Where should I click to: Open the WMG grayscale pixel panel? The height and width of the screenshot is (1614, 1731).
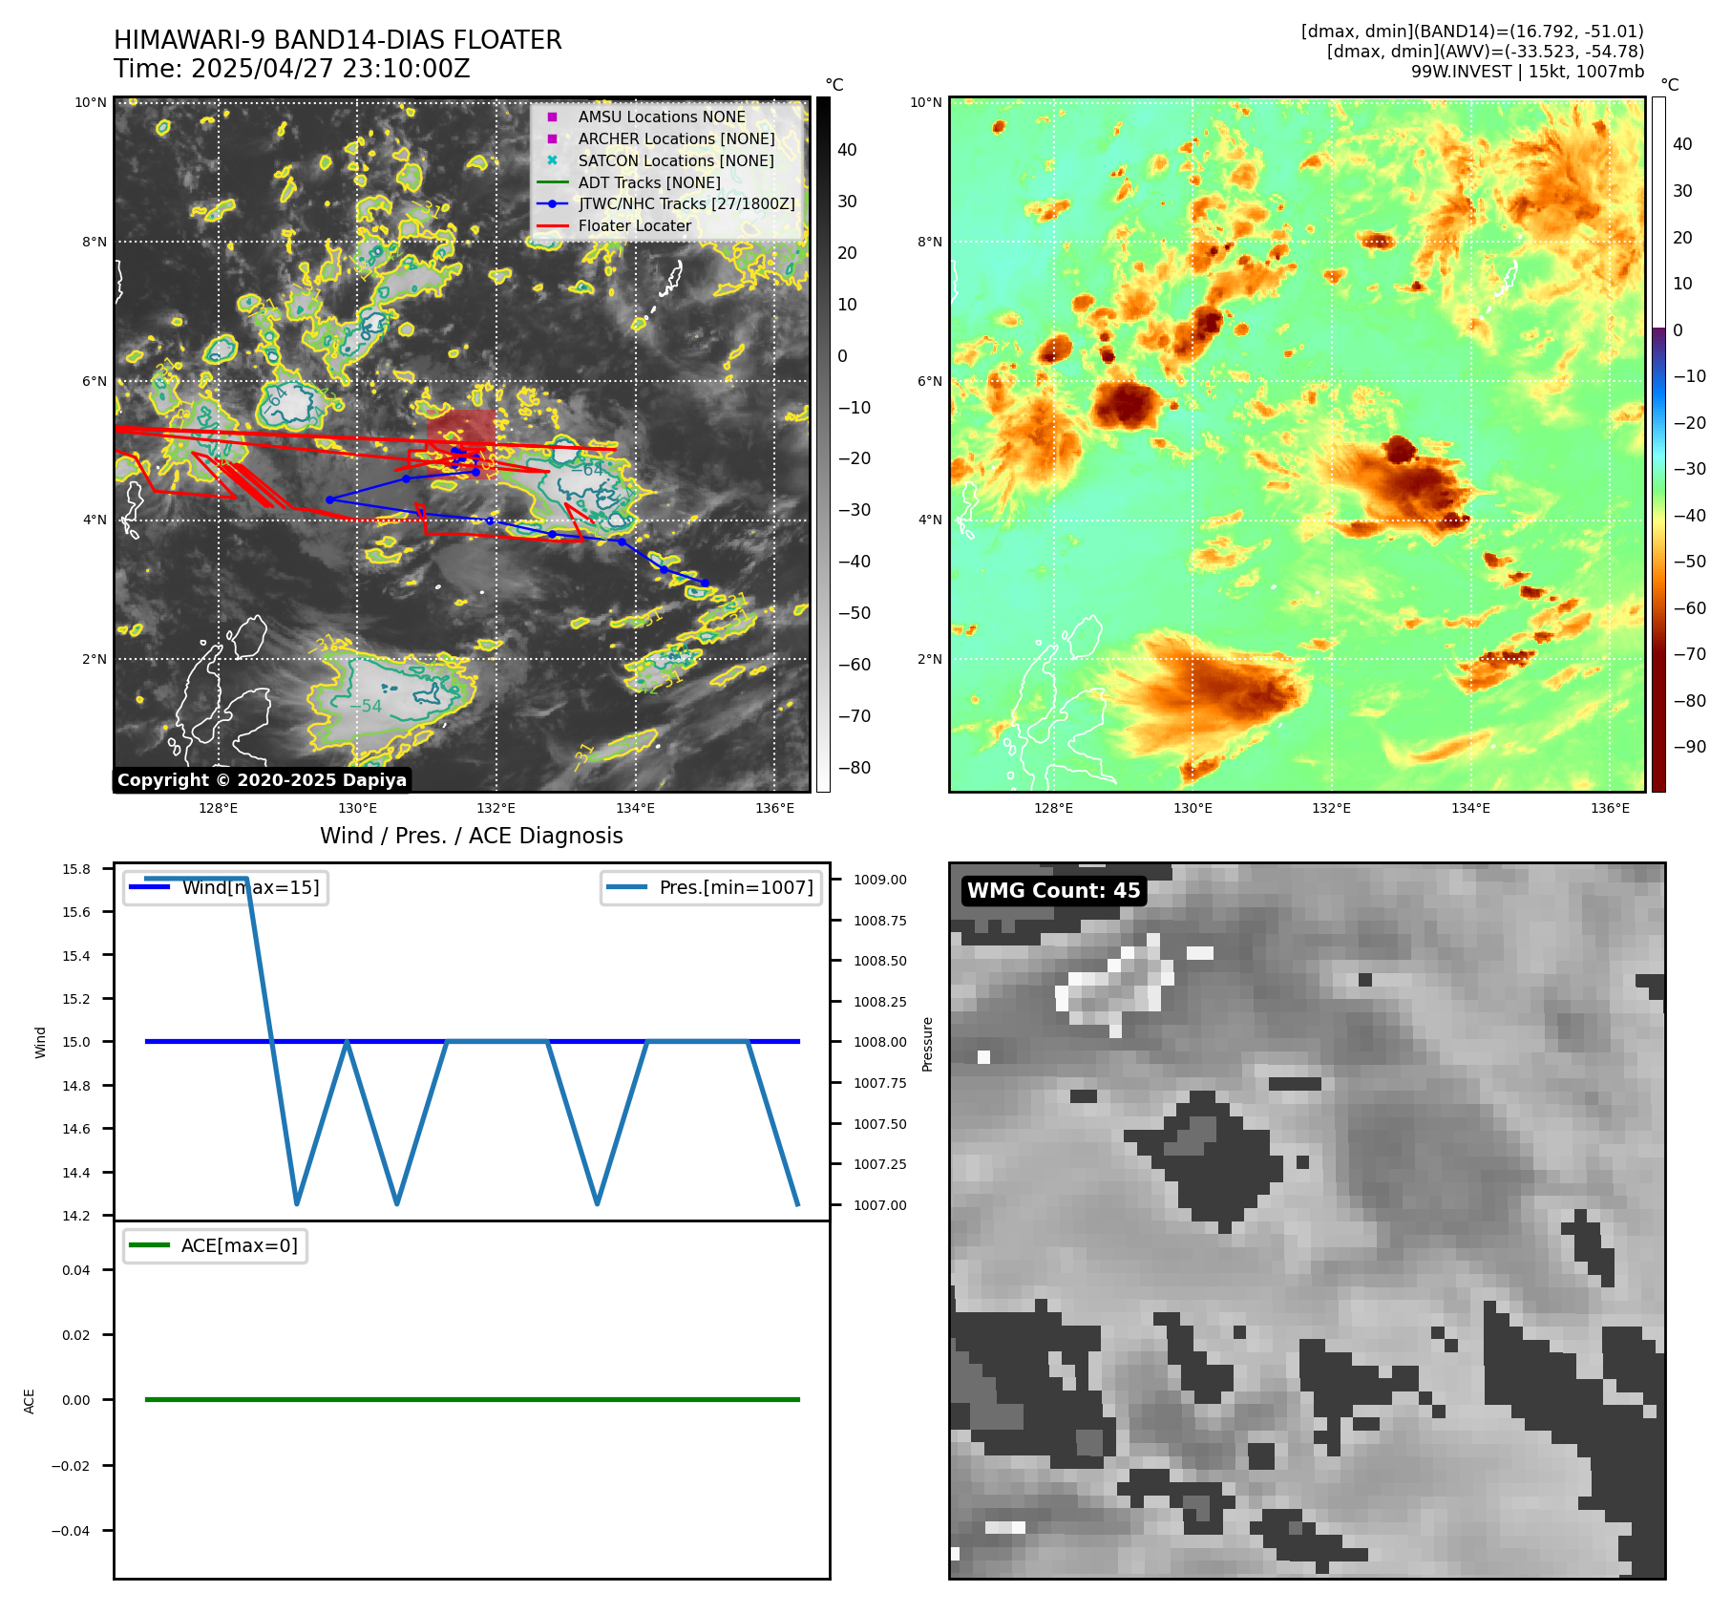tap(1307, 1221)
